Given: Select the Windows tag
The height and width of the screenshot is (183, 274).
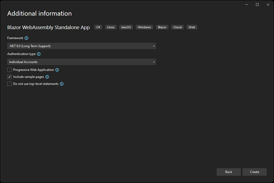Looking at the screenshot, I should pos(144,27).
